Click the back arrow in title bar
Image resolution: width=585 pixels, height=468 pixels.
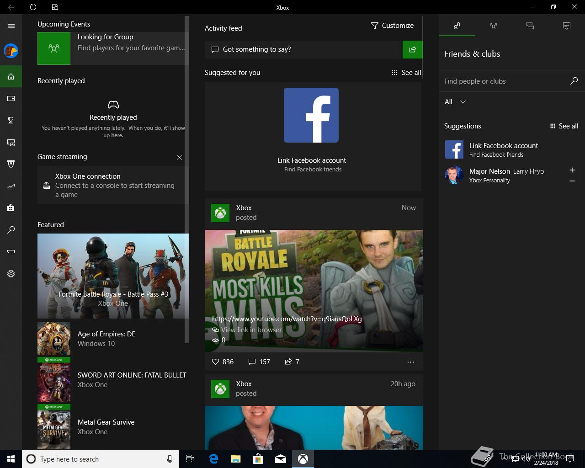(x=11, y=7)
